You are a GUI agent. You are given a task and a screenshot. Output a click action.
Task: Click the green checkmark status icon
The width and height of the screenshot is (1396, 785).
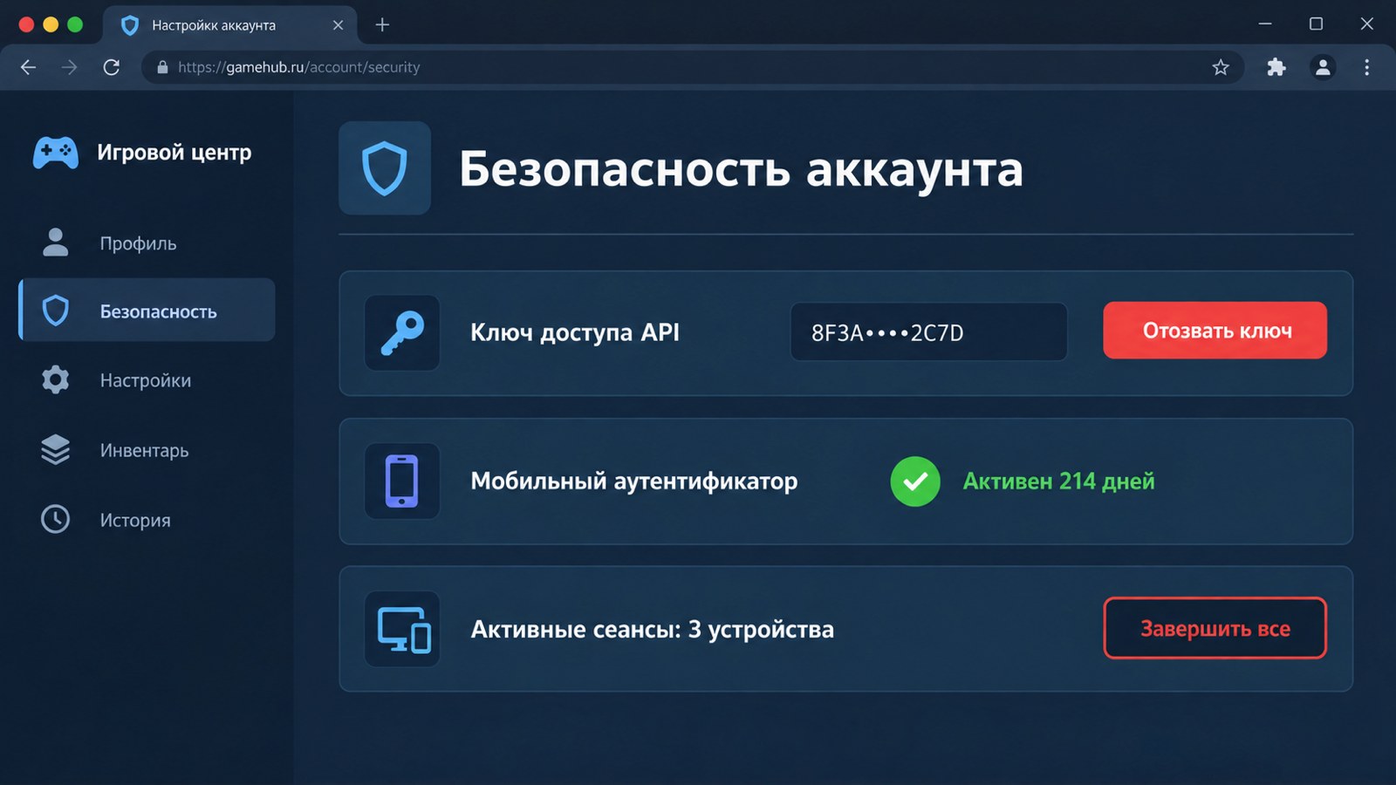coord(915,481)
